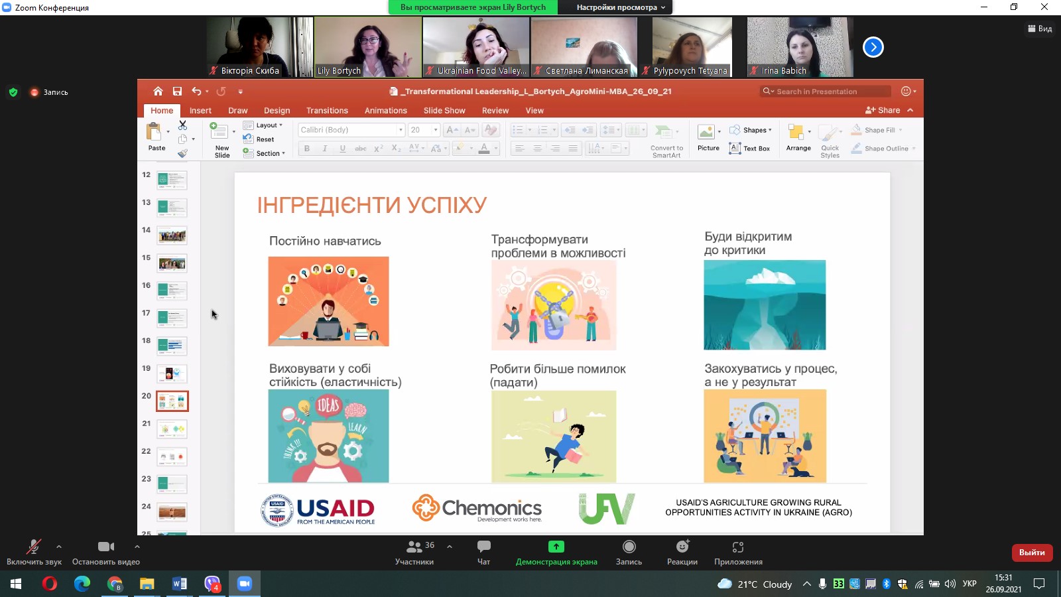Open the Design tab
1061x597 pixels.
[x=277, y=111]
